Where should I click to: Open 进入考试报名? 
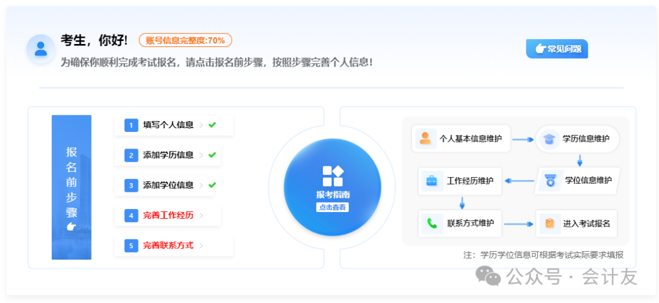pos(577,224)
